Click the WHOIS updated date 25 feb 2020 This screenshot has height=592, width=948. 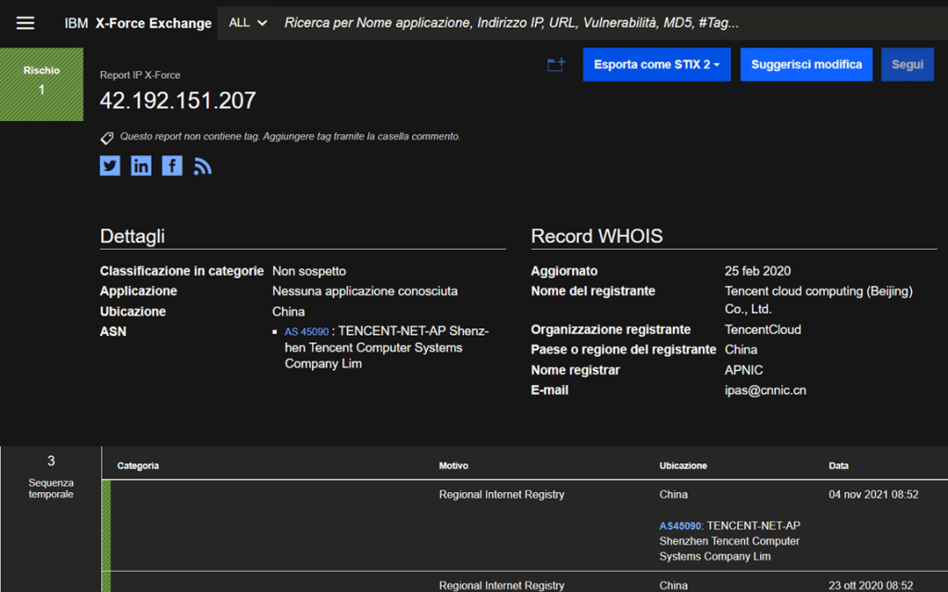757,271
